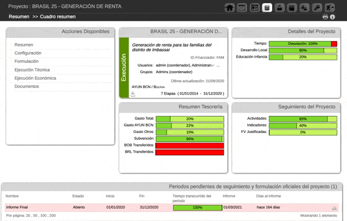Open the info icon below toolbar

point(333,17)
